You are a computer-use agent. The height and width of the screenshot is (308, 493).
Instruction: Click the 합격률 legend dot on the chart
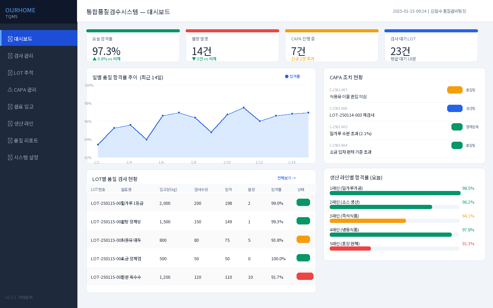(x=287, y=77)
